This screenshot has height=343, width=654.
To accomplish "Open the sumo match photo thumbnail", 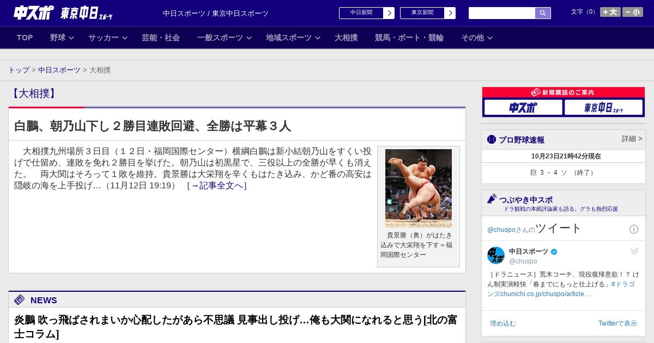I will coord(419,188).
